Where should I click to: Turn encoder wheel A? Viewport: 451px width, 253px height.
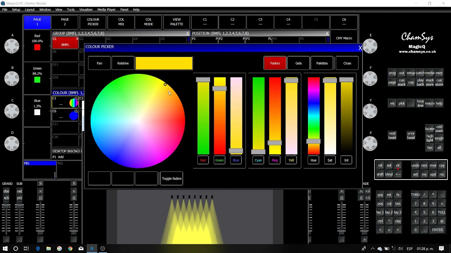[12, 46]
